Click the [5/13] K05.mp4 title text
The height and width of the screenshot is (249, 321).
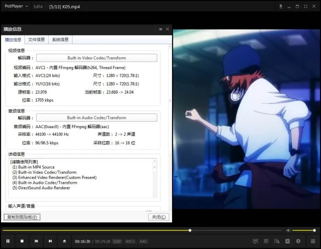(x=65, y=6)
